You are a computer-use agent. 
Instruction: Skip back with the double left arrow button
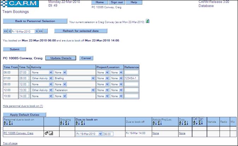tap(5, 31)
